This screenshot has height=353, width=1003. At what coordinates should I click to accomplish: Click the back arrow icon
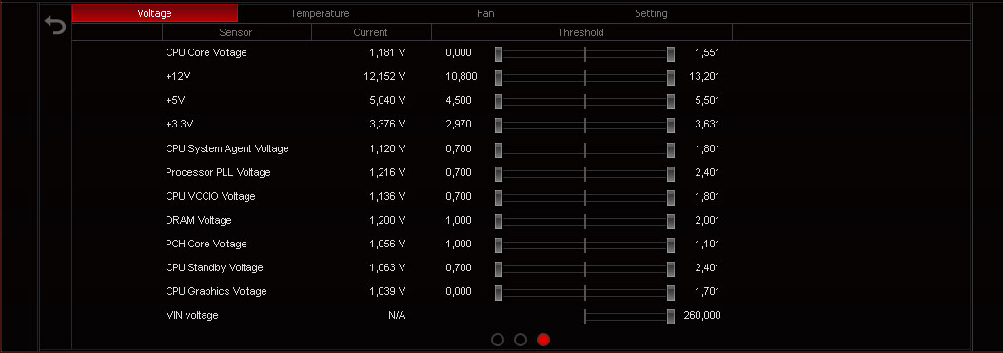55,26
